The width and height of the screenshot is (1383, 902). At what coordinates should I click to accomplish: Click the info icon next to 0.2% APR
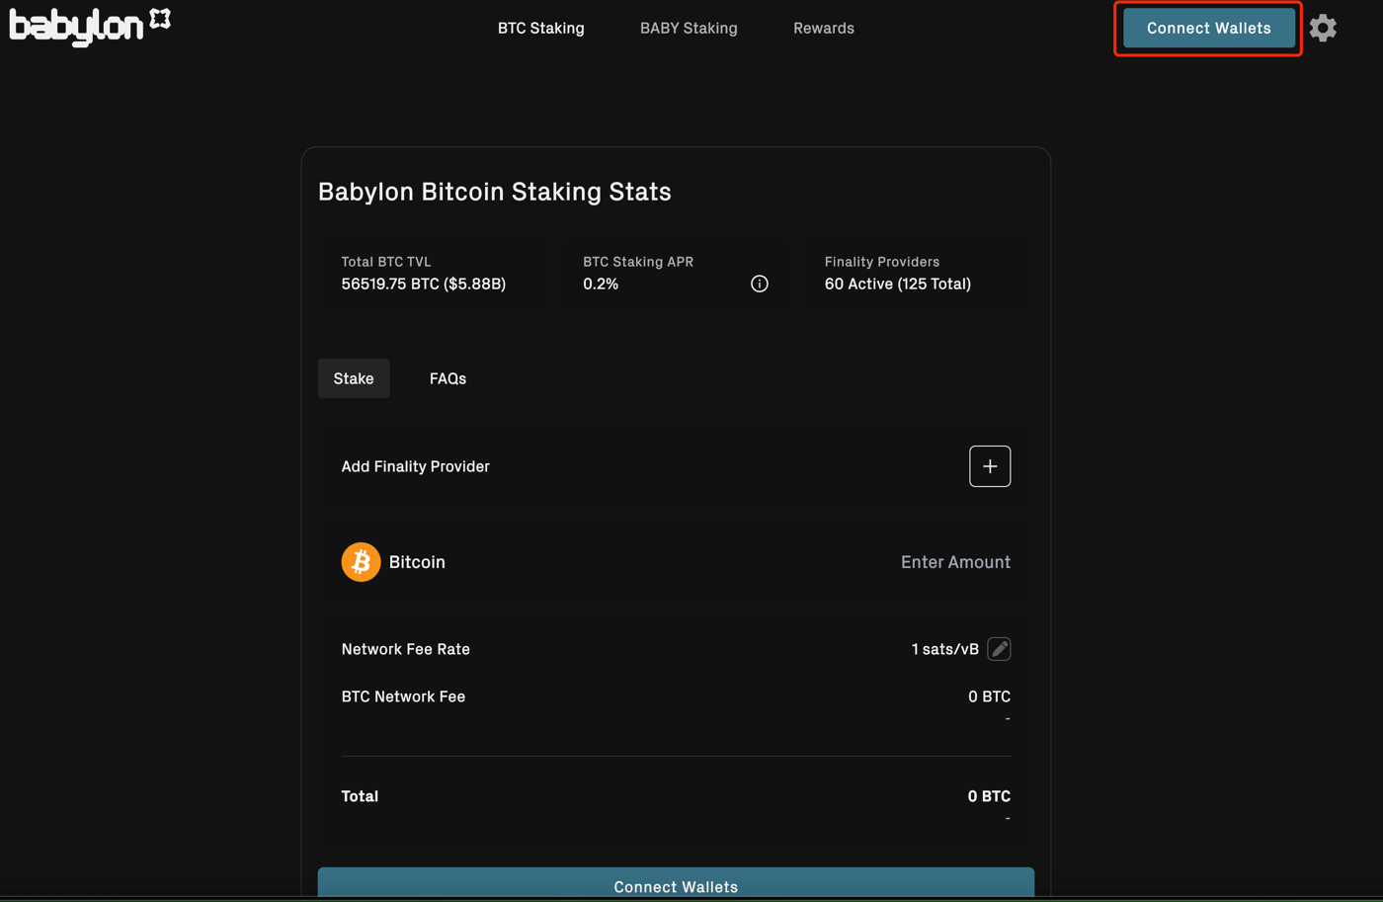pos(759,284)
